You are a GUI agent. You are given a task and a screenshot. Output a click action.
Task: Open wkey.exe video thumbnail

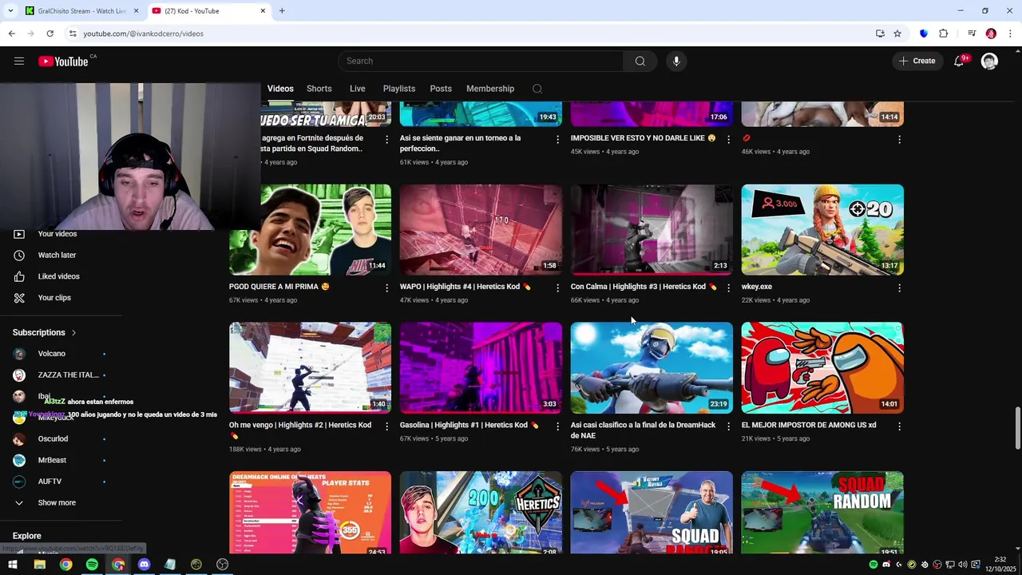(x=822, y=230)
